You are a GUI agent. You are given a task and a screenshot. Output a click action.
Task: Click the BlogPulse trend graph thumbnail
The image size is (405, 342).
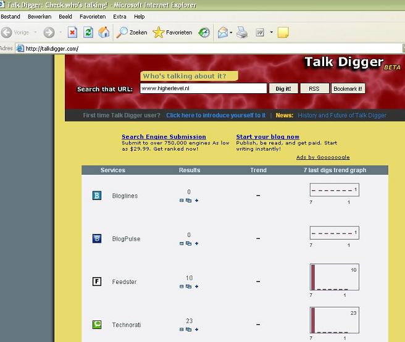[335, 233]
